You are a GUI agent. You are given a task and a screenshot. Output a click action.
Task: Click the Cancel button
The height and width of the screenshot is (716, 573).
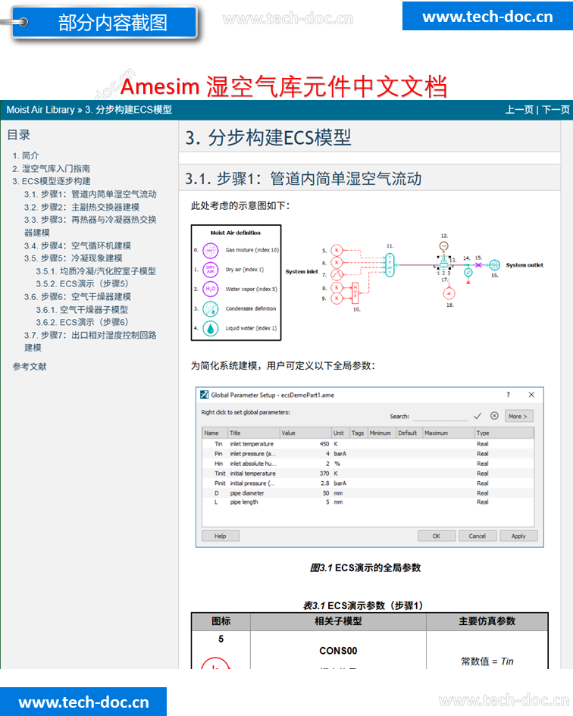(x=477, y=536)
